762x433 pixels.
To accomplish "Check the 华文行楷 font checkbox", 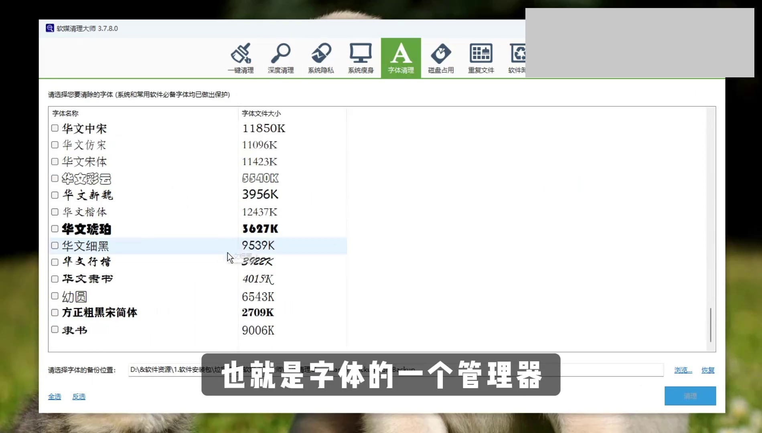I will pos(55,262).
